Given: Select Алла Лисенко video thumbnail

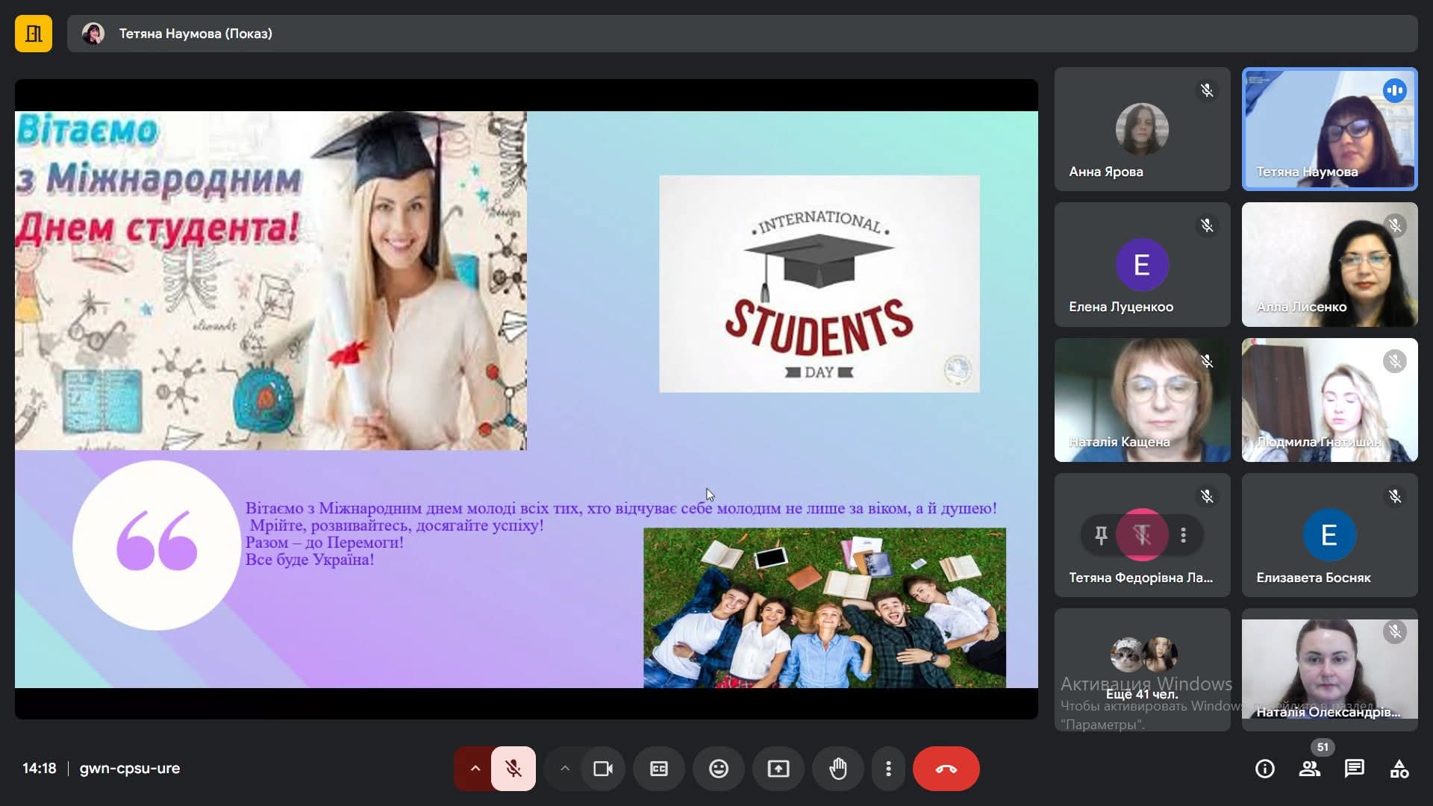Looking at the screenshot, I should tap(1329, 264).
